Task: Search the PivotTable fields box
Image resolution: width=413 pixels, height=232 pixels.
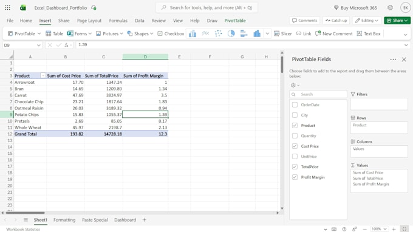Action: tap(318, 94)
